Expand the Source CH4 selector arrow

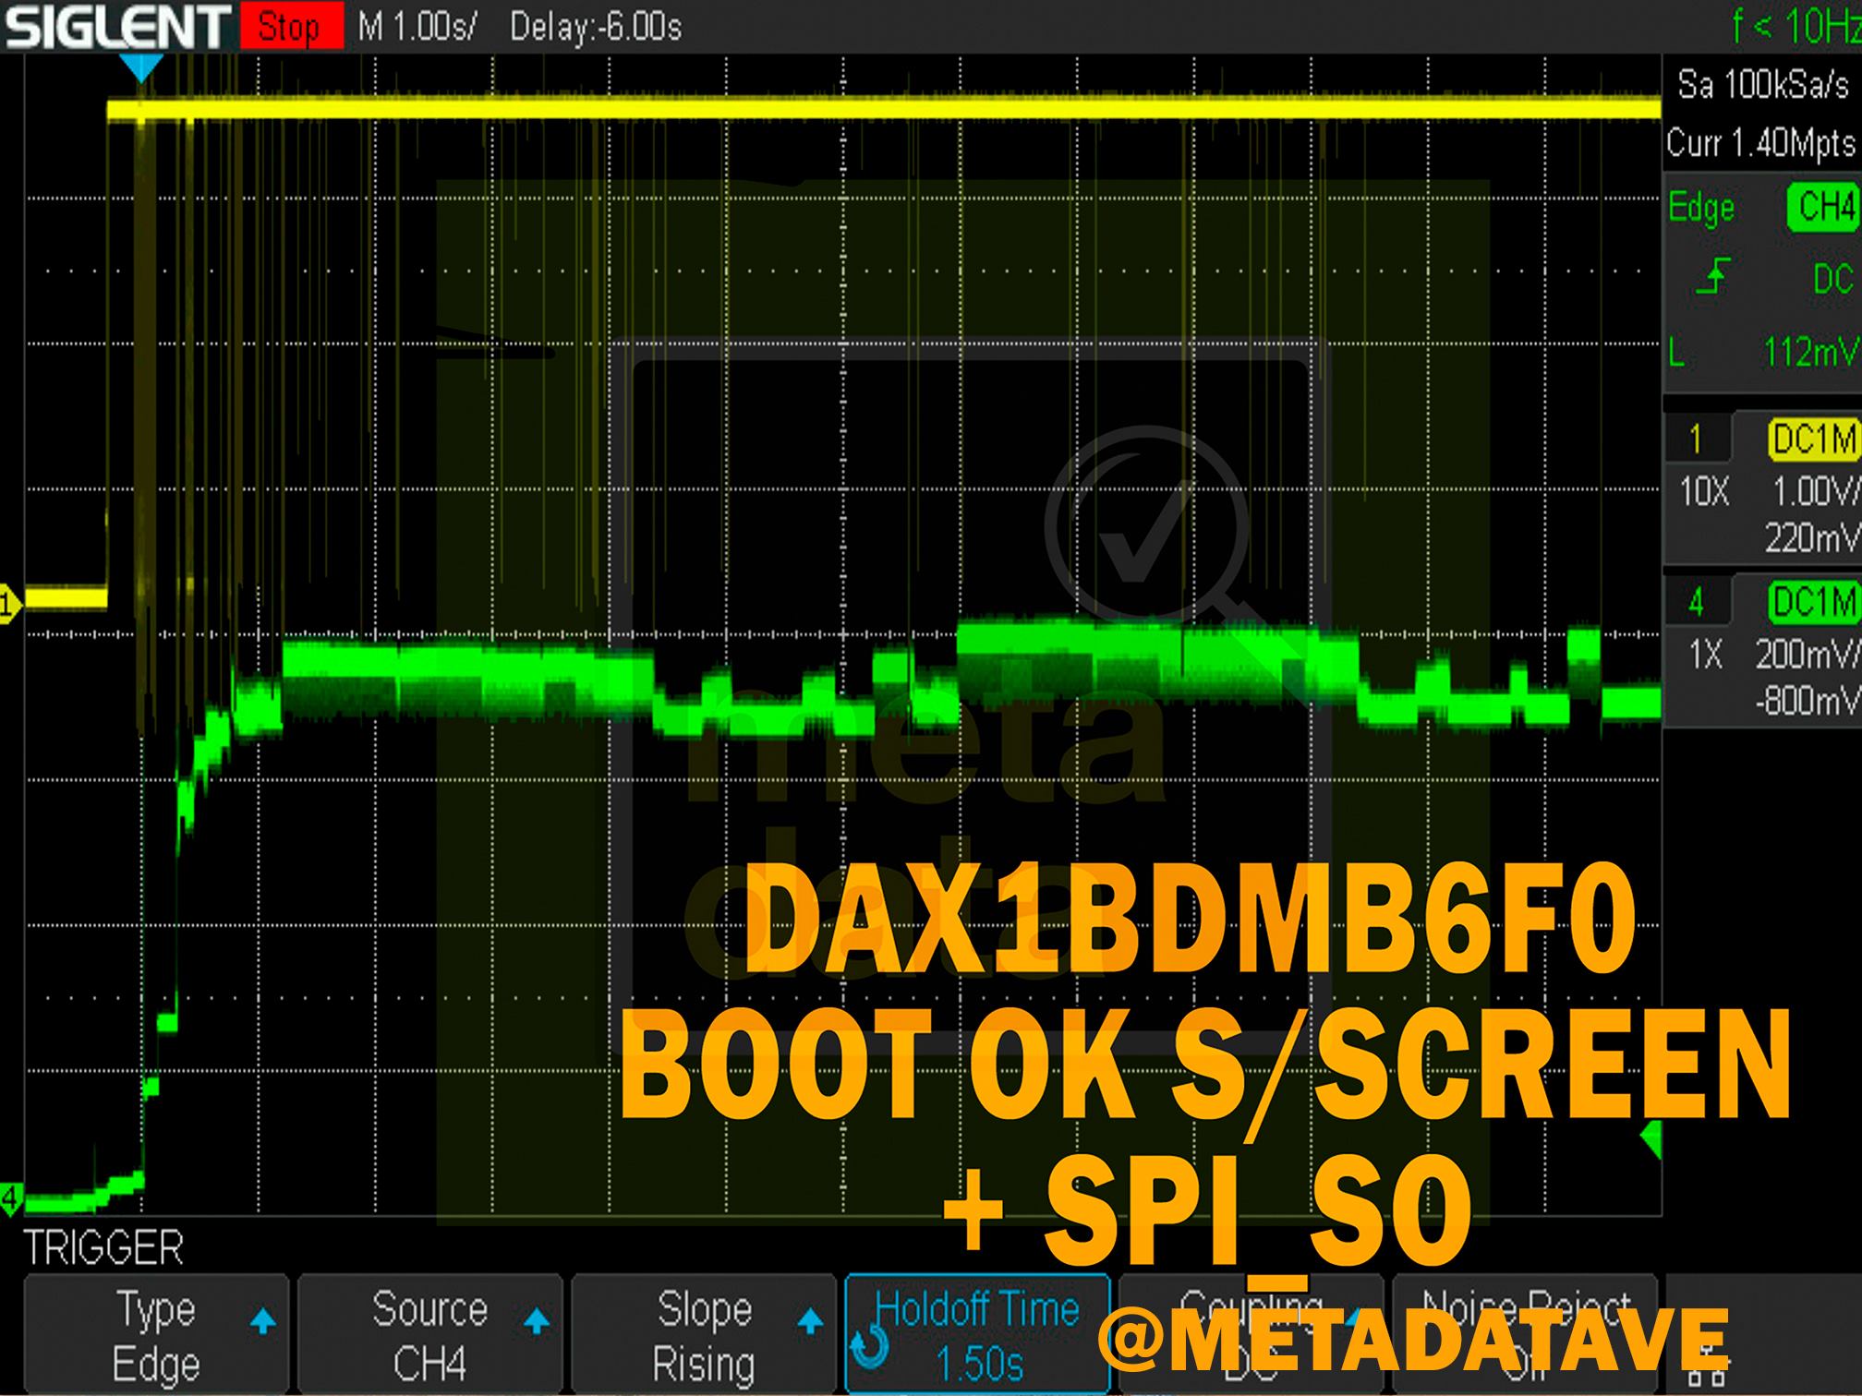(x=537, y=1321)
